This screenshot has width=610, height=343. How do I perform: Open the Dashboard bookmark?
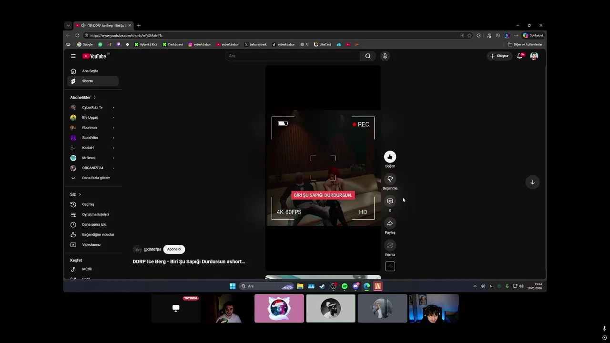[173, 44]
